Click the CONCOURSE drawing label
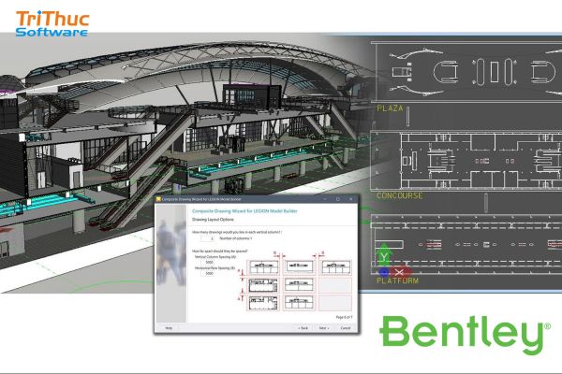Viewport: 562px width, 374px height. click(400, 195)
